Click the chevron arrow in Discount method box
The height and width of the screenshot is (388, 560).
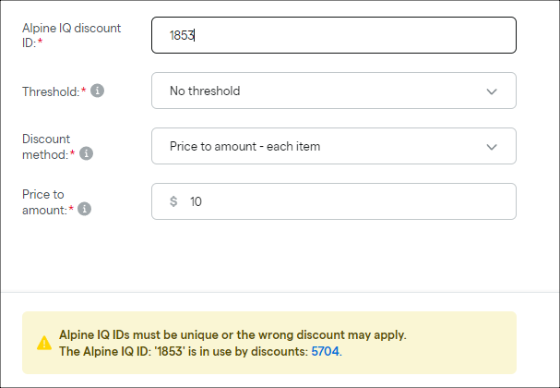(x=492, y=147)
